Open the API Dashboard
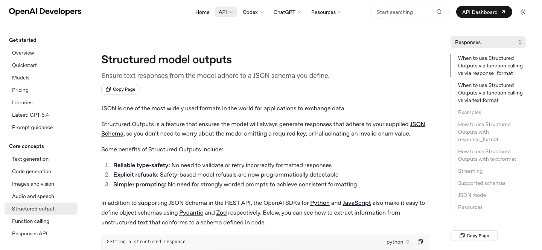This screenshot has width=542, height=250. point(484,12)
